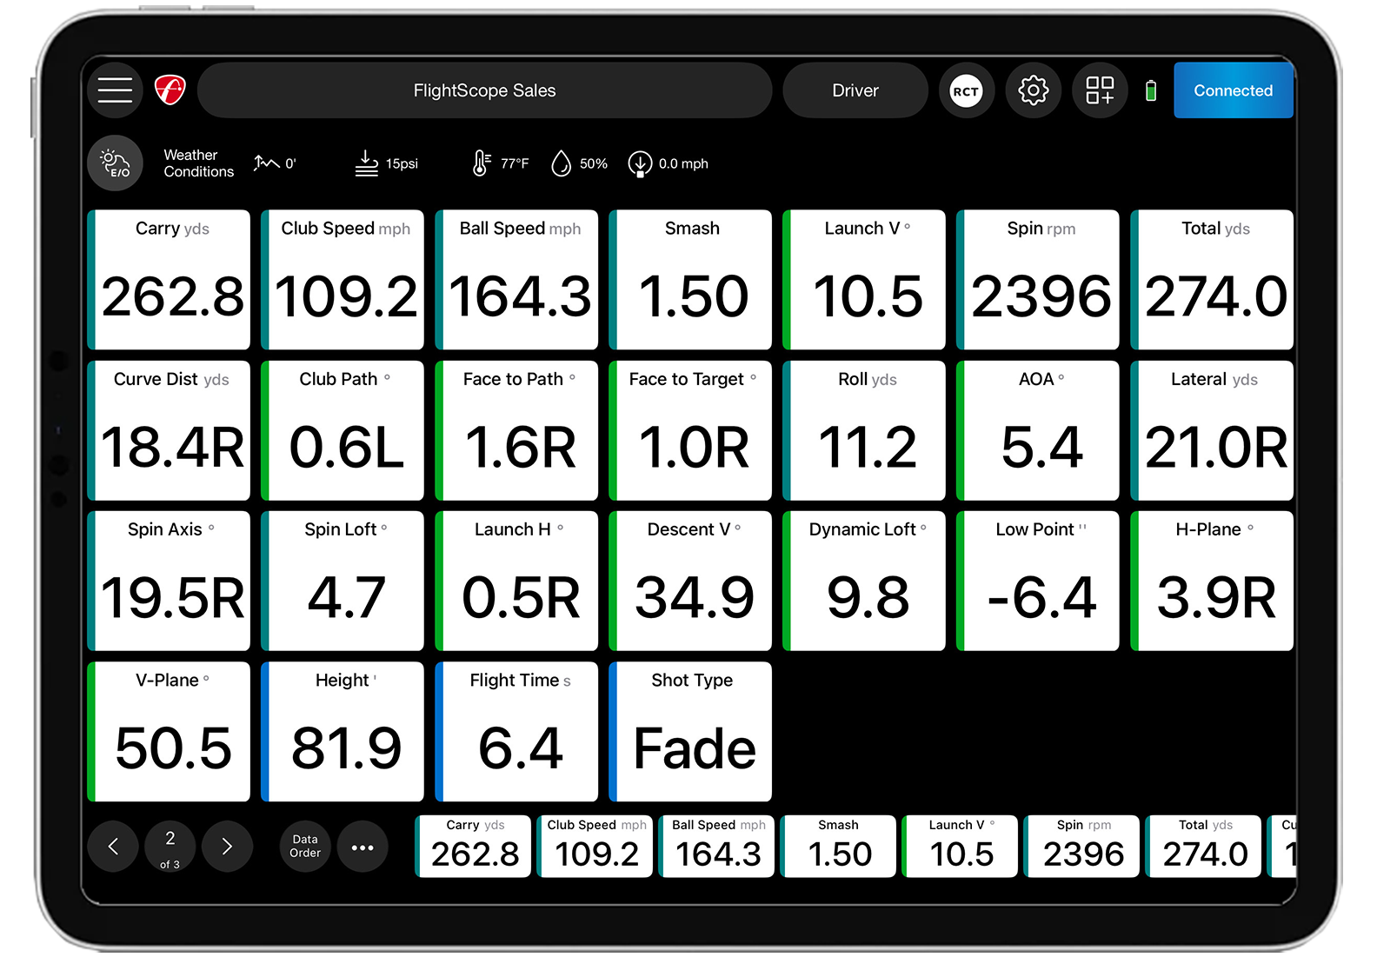Click the FlightScope logo icon

[x=170, y=90]
